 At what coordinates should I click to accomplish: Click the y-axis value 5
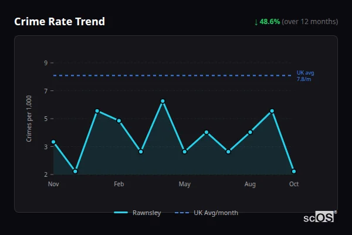pos(46,119)
